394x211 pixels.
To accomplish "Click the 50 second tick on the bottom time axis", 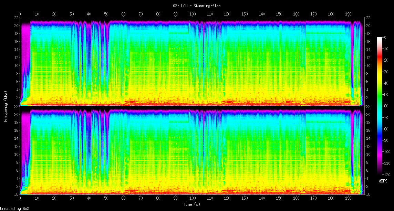I will pos(106,198).
